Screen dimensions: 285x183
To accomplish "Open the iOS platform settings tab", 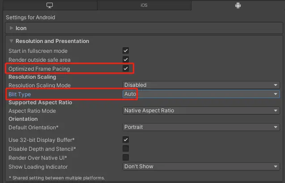I will click(x=144, y=5).
